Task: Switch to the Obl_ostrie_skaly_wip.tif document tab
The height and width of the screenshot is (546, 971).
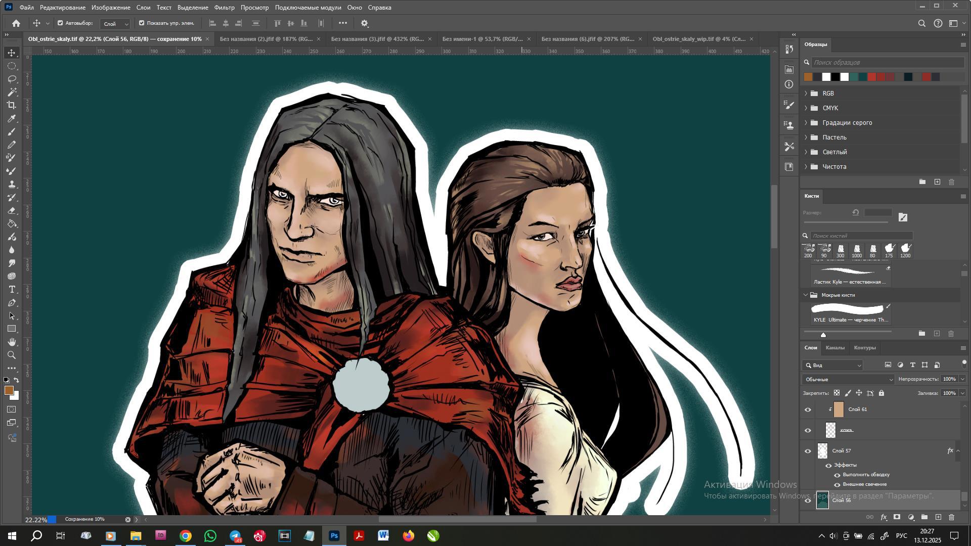Action: point(698,39)
